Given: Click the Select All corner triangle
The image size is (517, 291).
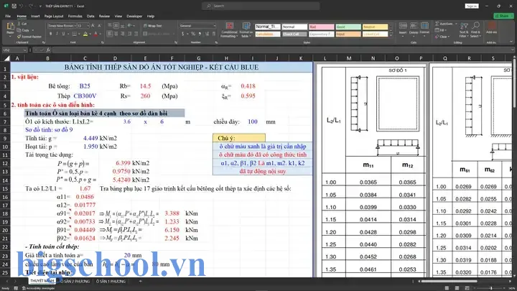Looking at the screenshot, I should pos(6,58).
